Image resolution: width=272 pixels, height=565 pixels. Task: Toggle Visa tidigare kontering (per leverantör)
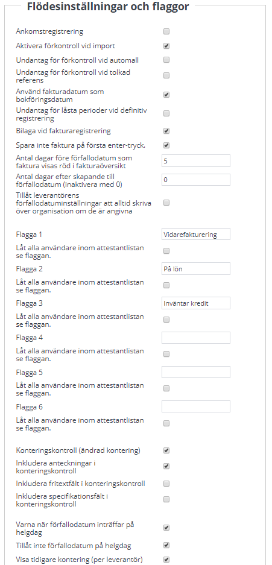(x=166, y=560)
